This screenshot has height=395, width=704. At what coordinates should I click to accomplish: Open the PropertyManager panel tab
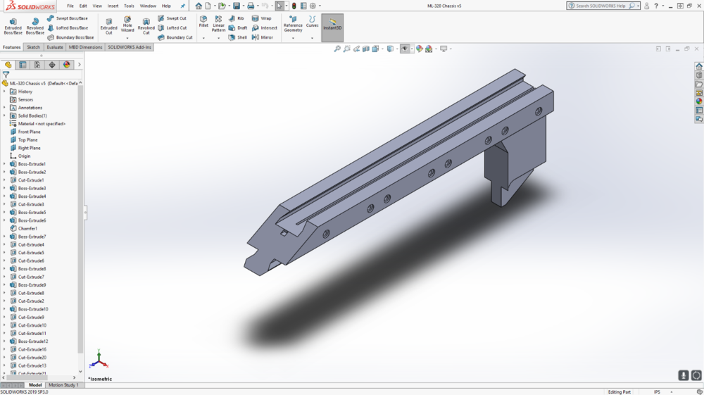click(23, 65)
